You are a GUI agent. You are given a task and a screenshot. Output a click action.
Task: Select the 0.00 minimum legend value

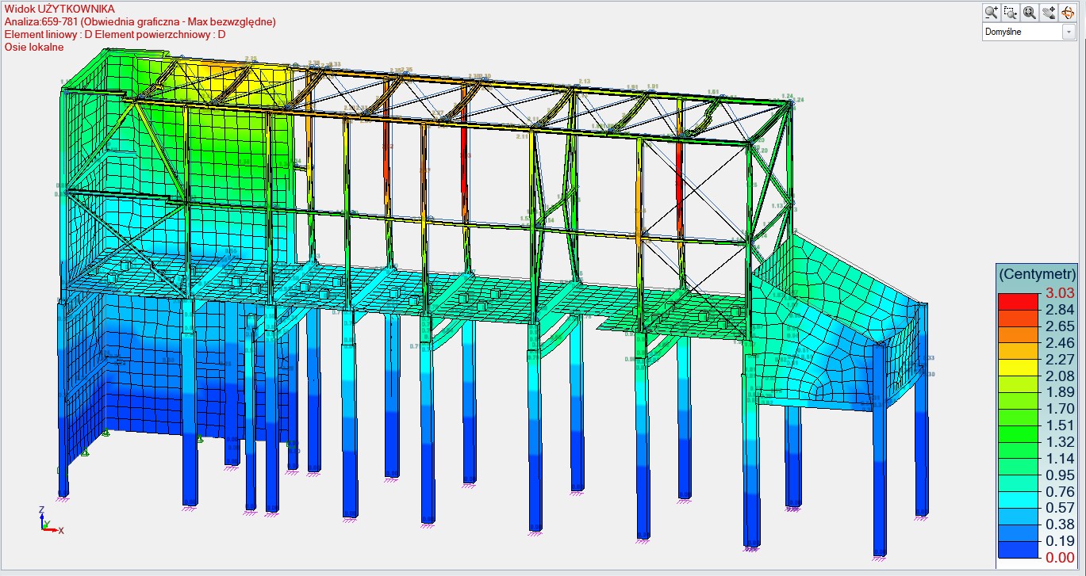1058,558
